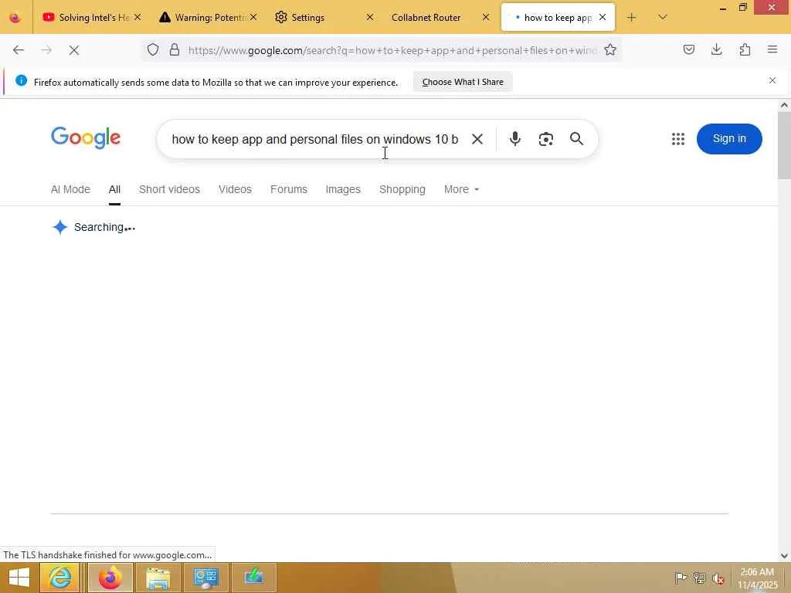791x593 pixels.
Task: Click the scrollbar up arrow
Action: coord(784,105)
